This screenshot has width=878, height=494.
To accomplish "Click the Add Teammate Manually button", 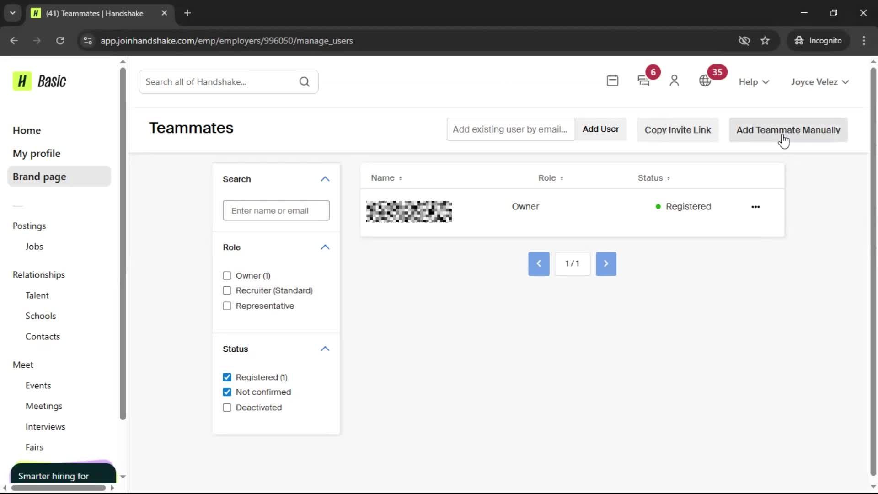I will [x=788, y=130].
